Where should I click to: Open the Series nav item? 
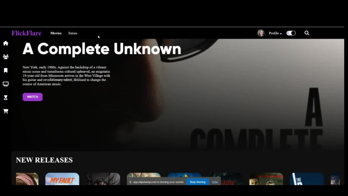pyautogui.click(x=73, y=33)
